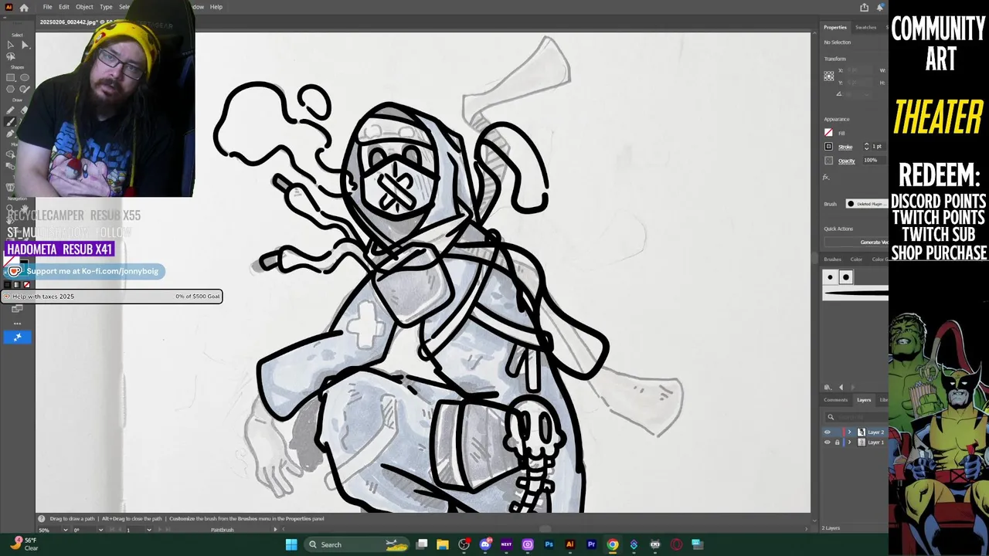Viewport: 989px width, 556px height.
Task: Click the Illustrator Home icon
Action: click(x=24, y=7)
